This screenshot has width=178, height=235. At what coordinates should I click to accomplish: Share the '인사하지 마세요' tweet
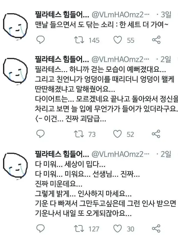156,228
